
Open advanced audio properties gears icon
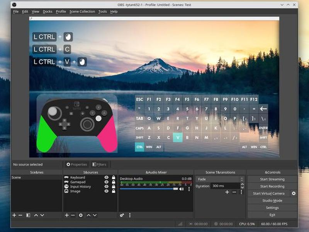[122, 215]
